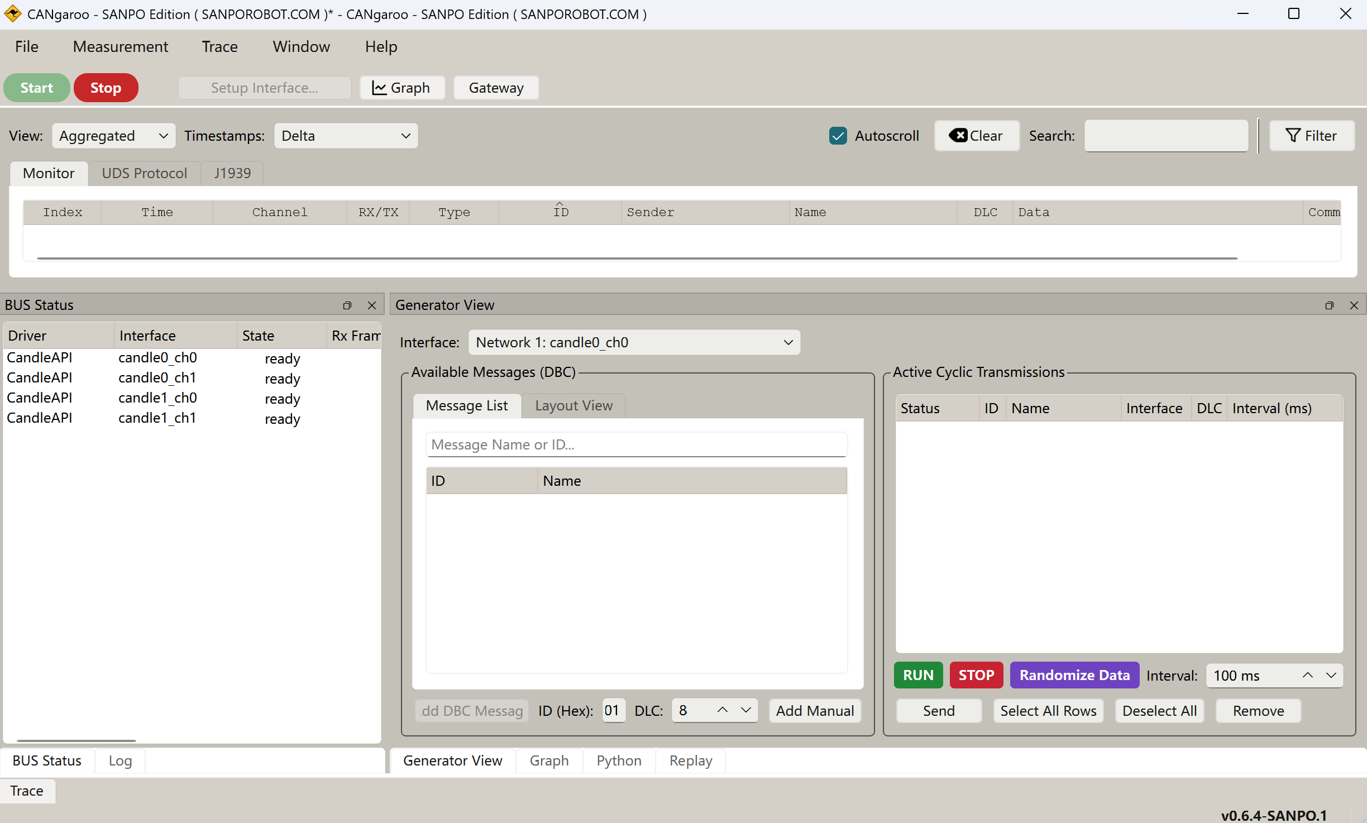The image size is (1367, 823).
Task: Switch to bottom Generator View tab
Action: 453,761
